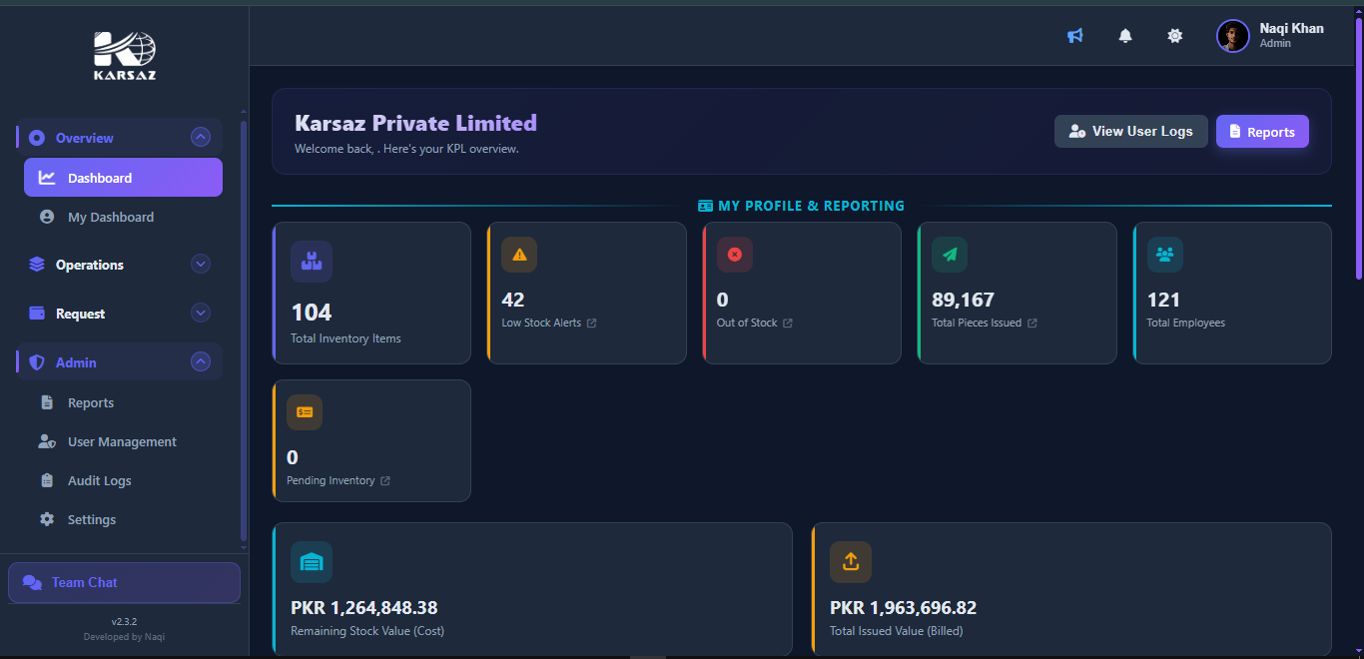Click the Operations menu label
This screenshot has width=1364, height=659.
(x=90, y=265)
